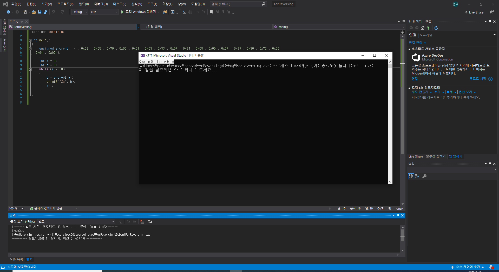Open the main() member dropdown
Viewport: 499px width, 272px height.
pos(339,27)
